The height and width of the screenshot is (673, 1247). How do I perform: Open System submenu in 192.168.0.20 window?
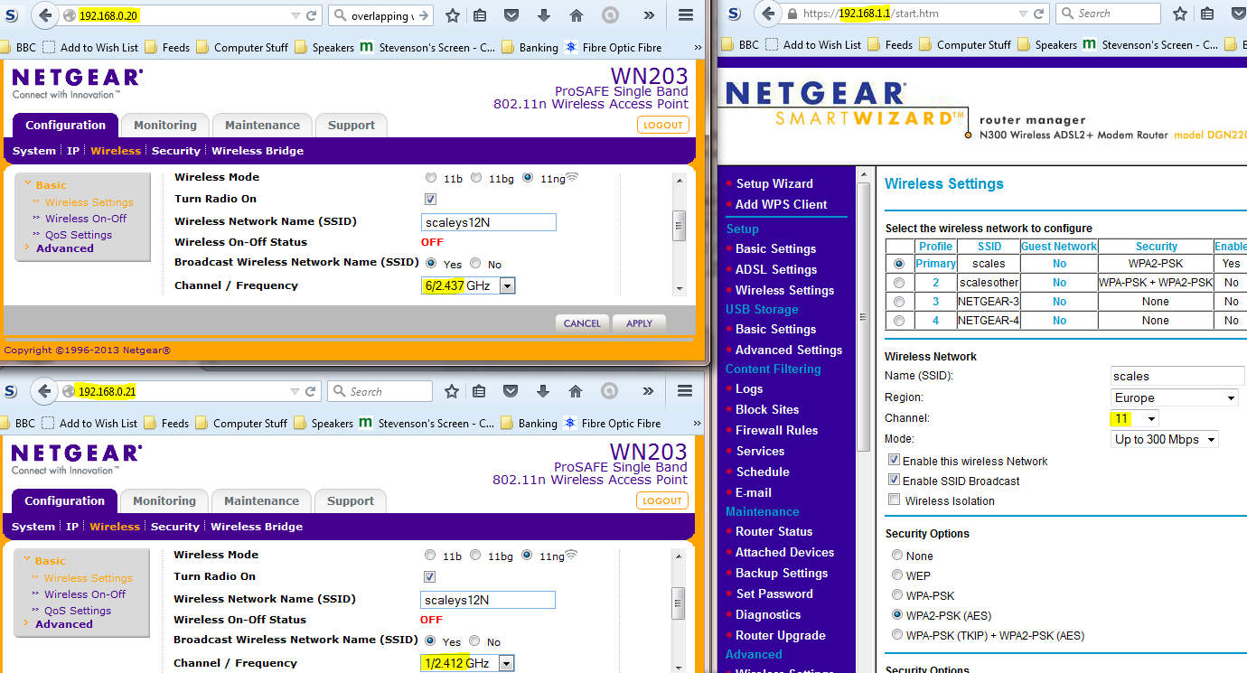click(34, 151)
